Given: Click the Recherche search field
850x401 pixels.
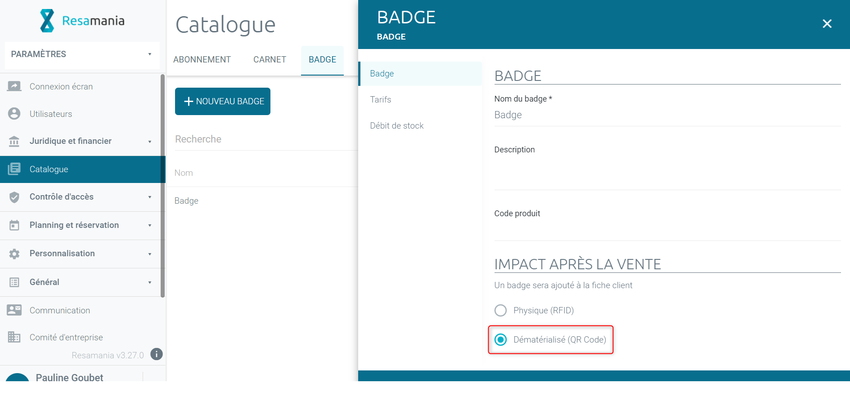Looking at the screenshot, I should (265, 139).
